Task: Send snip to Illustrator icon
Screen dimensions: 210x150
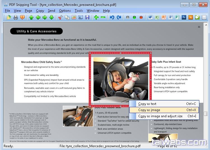Action: coord(191,17)
